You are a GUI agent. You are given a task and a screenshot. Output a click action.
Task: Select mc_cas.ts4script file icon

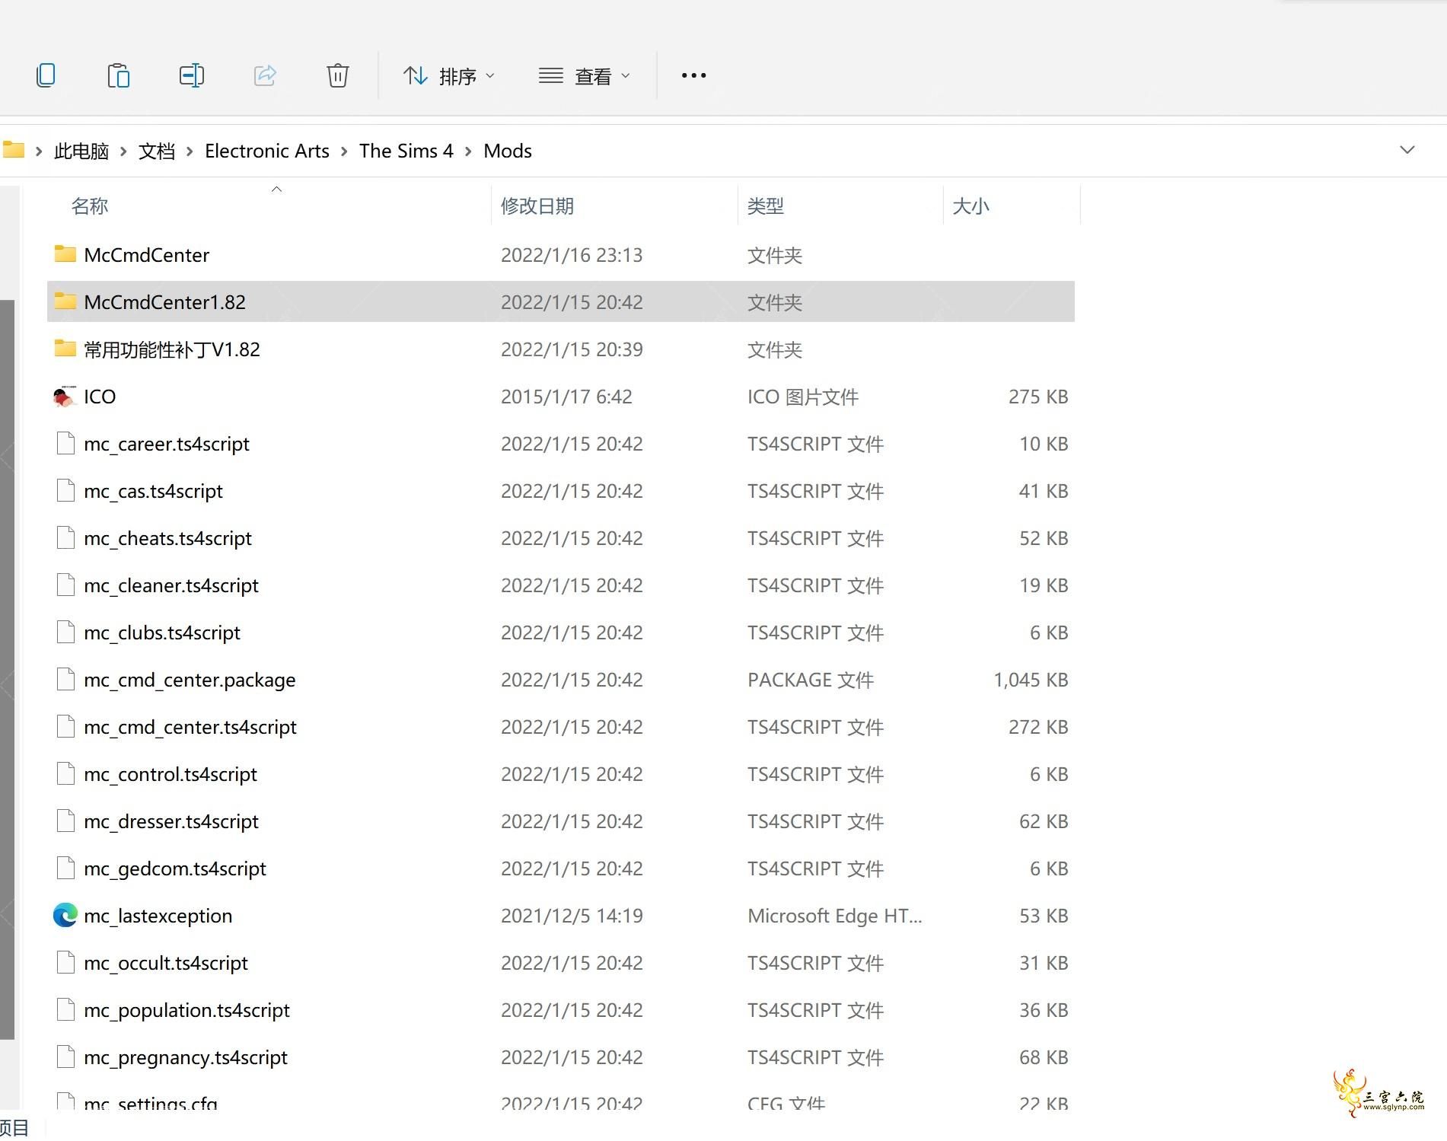coord(65,490)
